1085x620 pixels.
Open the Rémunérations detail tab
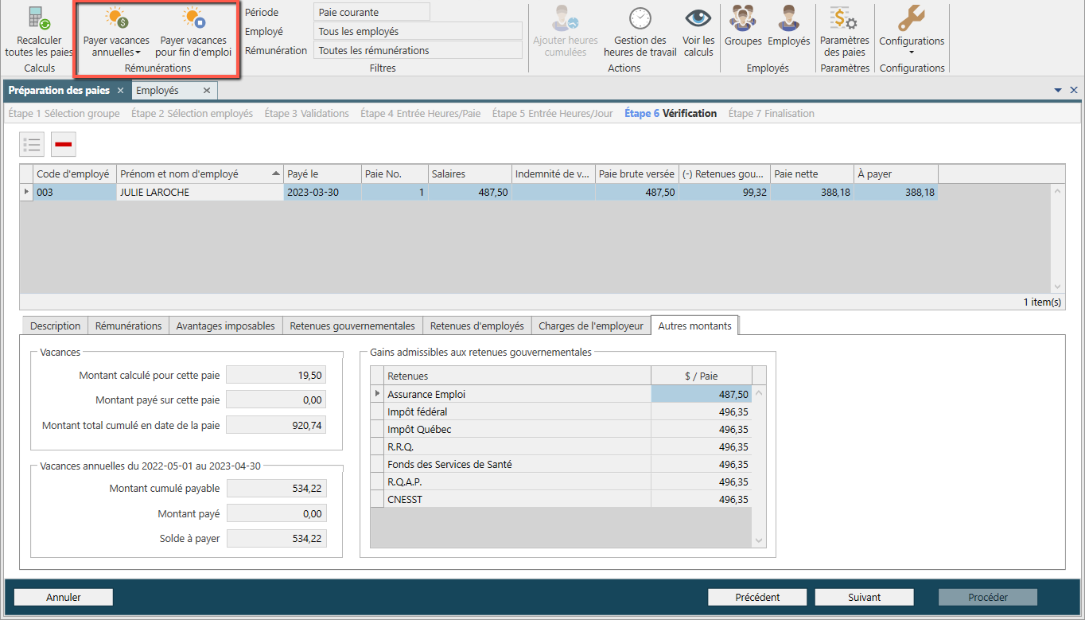(x=128, y=326)
